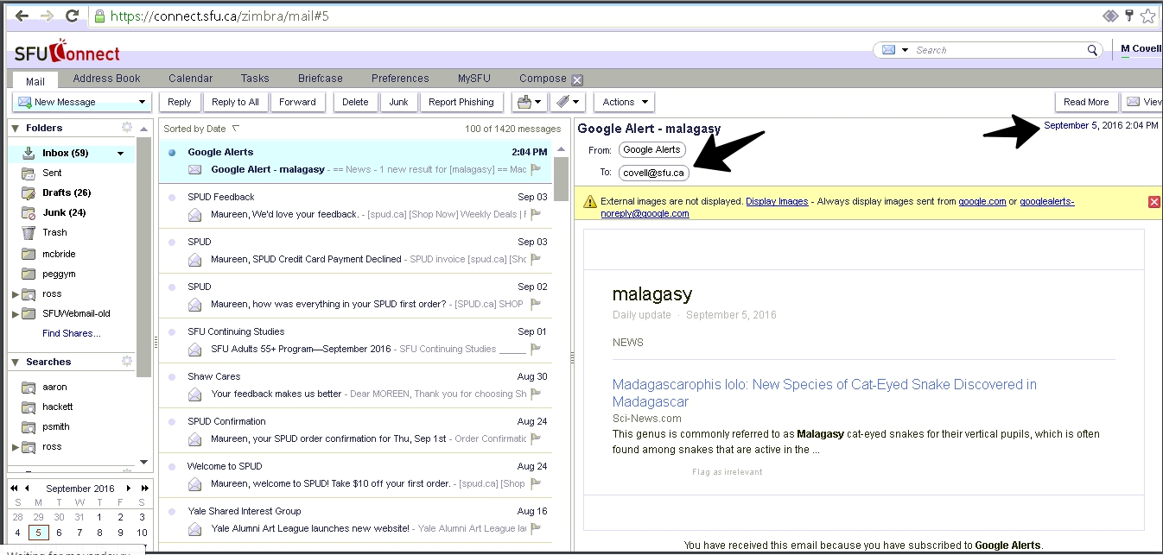
Task: Click the flag icon on Google Alert message
Action: click(536, 169)
